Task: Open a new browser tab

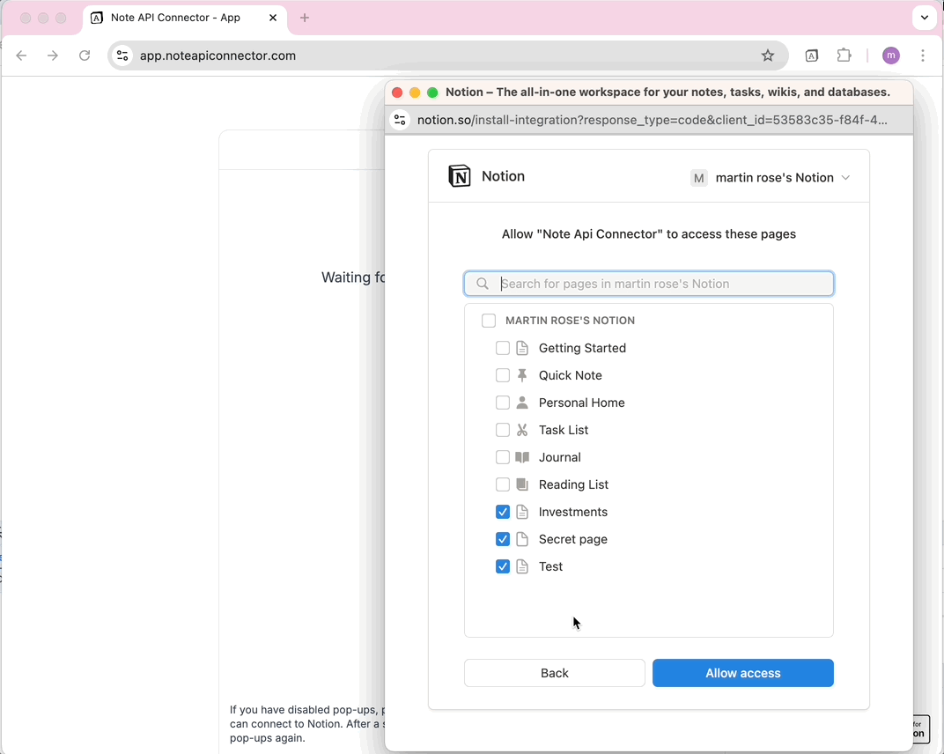Action: (x=305, y=18)
